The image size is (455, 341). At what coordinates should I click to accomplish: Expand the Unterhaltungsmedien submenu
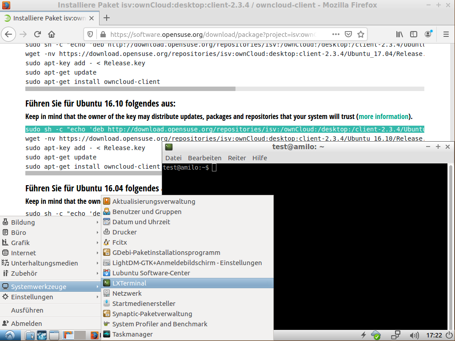coord(50,263)
